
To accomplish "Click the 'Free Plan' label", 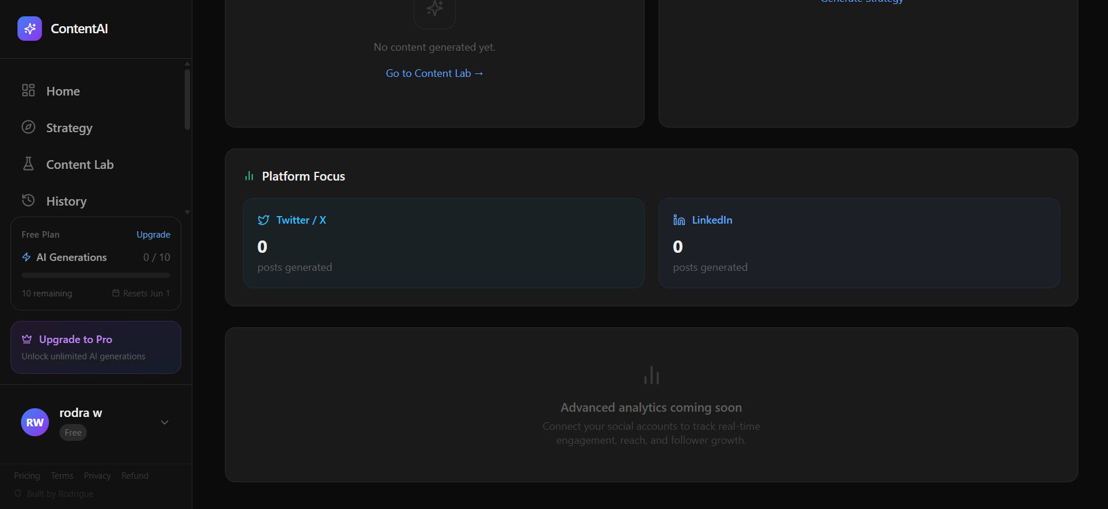I will click(x=40, y=234).
